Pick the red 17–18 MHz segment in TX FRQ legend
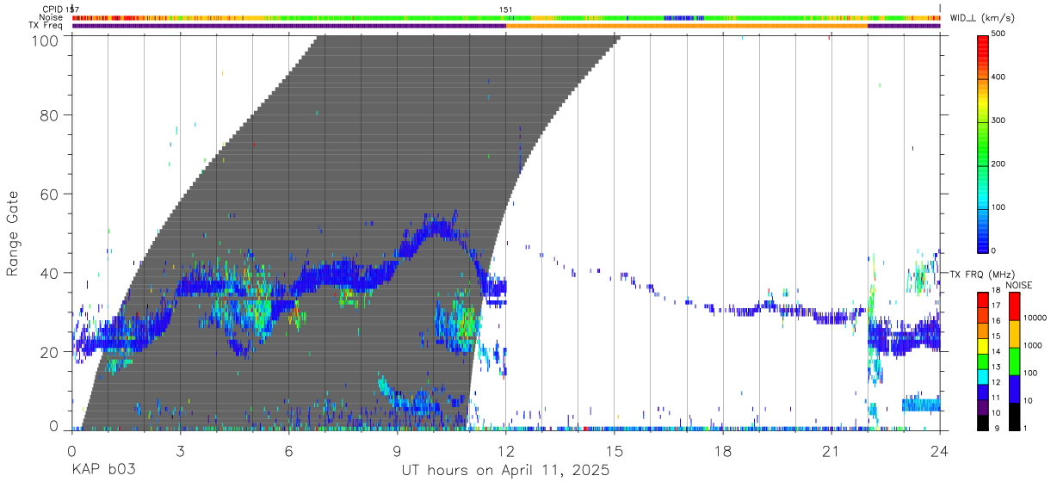The image size is (1057, 488). click(x=984, y=300)
